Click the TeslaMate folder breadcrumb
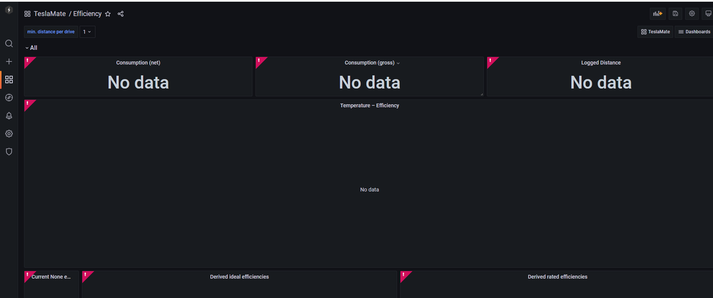 [50, 14]
